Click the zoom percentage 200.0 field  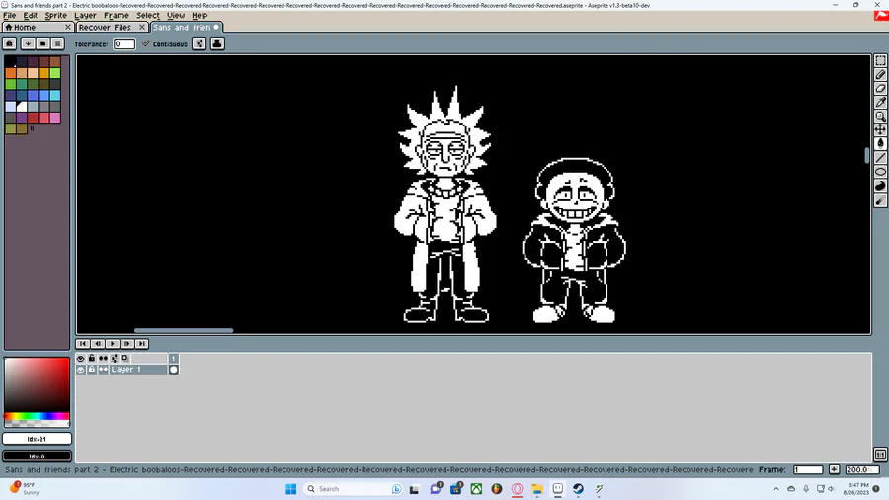pyautogui.click(x=861, y=470)
